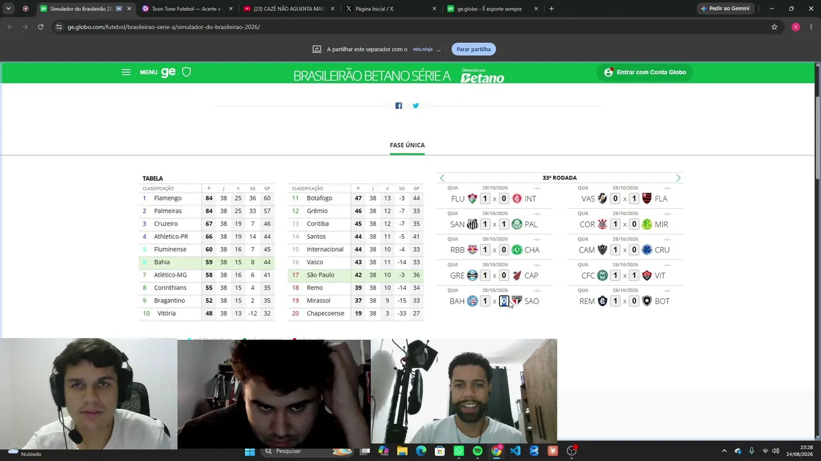Image resolution: width=821 pixels, height=461 pixels.
Task: Edit Palmeiras score in SAN x PAL
Action: click(504, 224)
